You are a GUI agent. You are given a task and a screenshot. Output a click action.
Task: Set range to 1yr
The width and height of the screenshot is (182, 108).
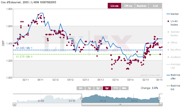coord(90,88)
